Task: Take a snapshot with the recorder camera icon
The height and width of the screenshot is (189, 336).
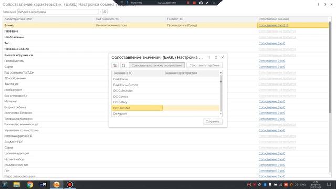Action: pos(201,3)
